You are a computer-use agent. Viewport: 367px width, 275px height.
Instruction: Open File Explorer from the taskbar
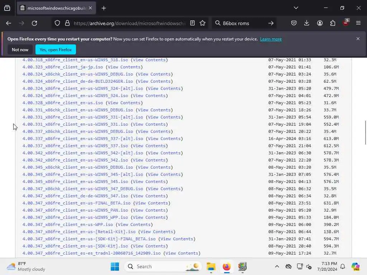[x=211, y=266]
